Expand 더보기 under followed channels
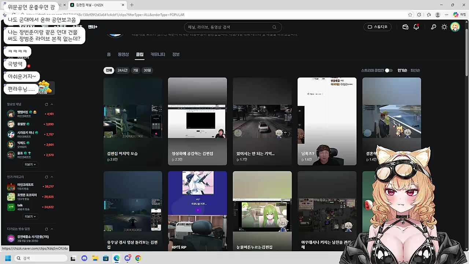Screen dimensions: 469x264 click(x=30, y=164)
